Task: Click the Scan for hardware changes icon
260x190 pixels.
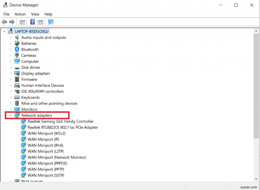Action: 50,22
